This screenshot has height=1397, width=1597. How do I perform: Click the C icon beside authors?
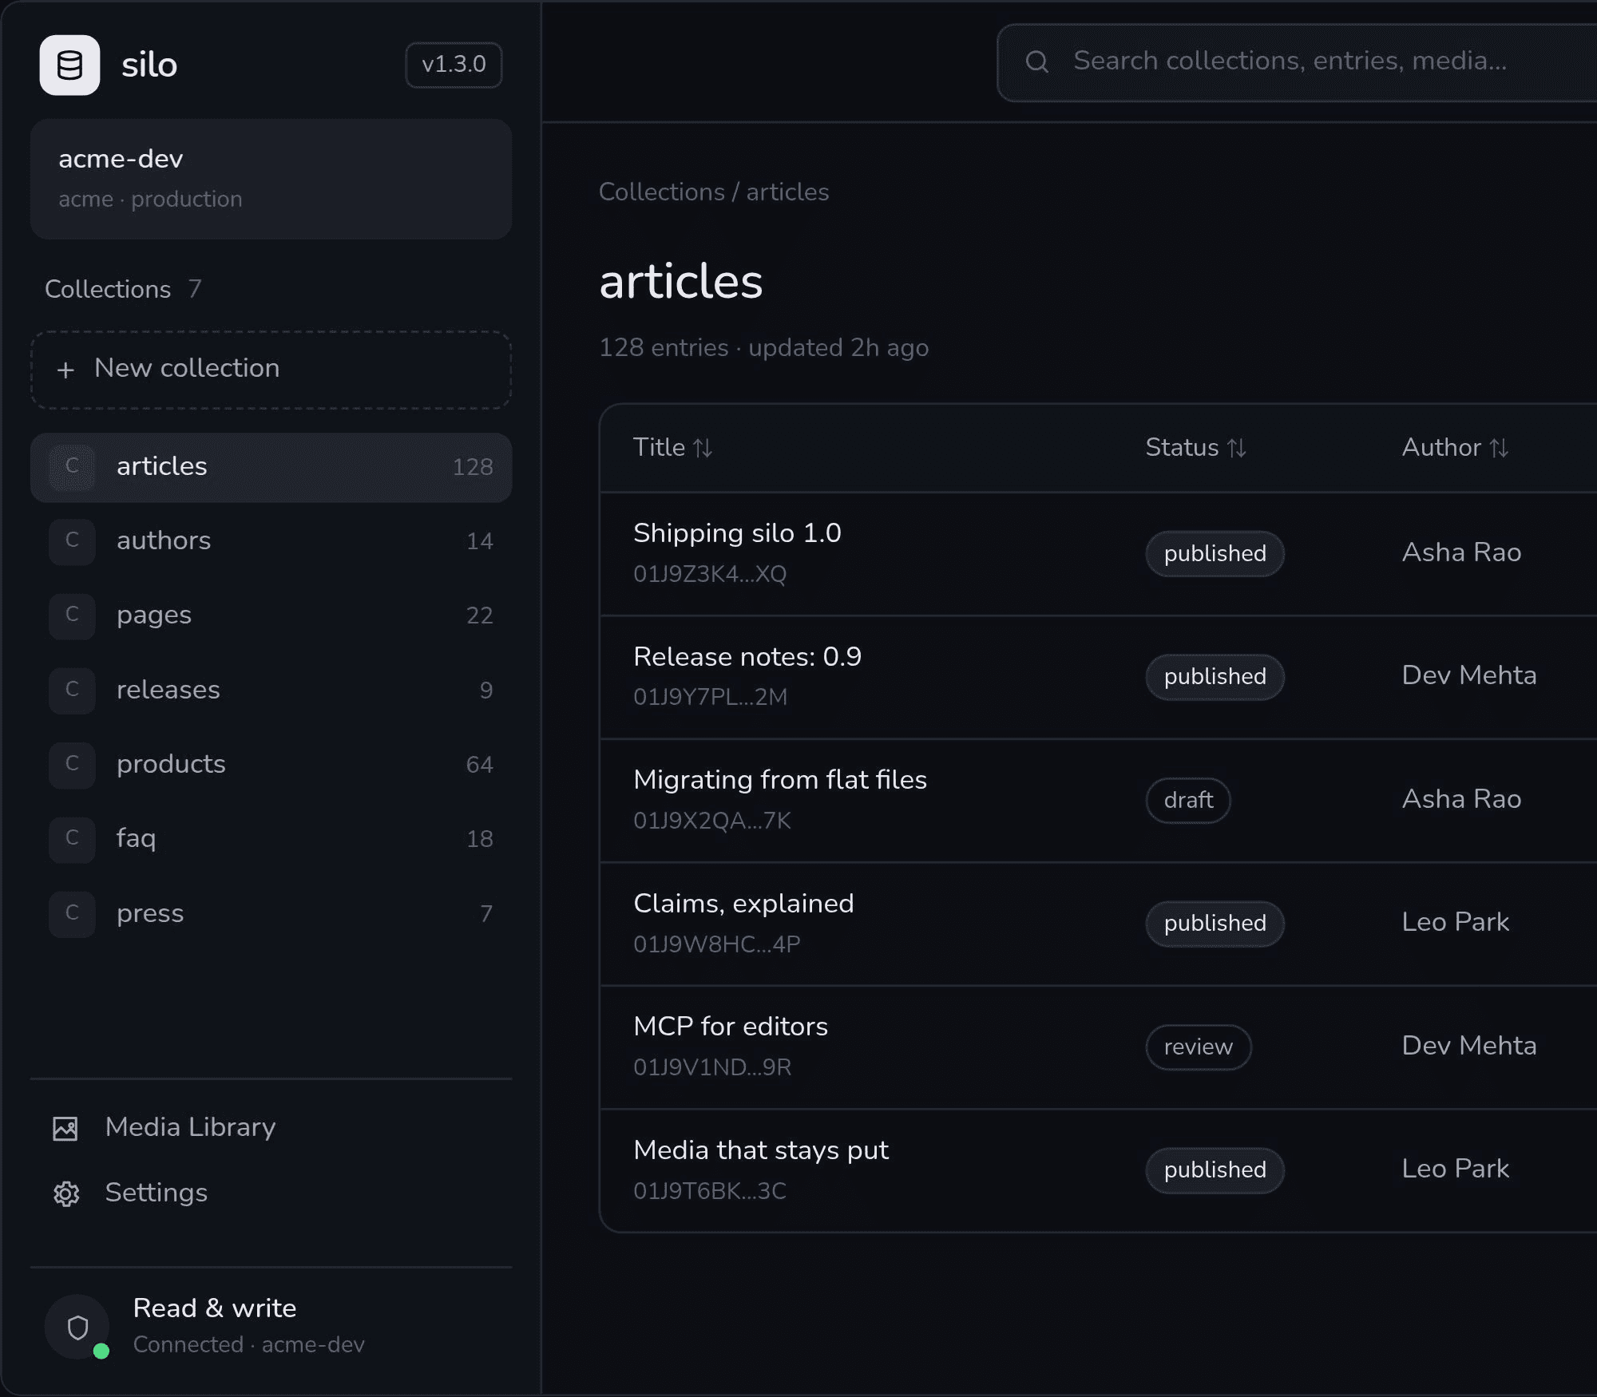[x=72, y=541]
